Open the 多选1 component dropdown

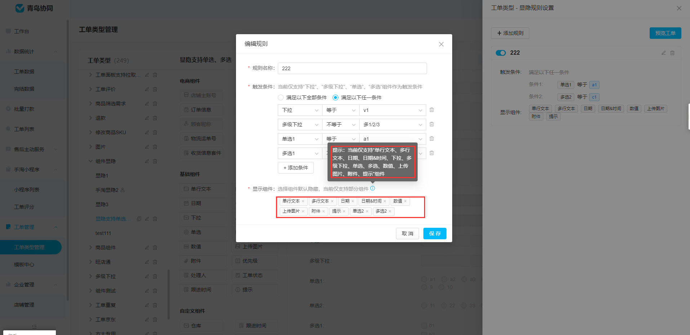coord(300,153)
